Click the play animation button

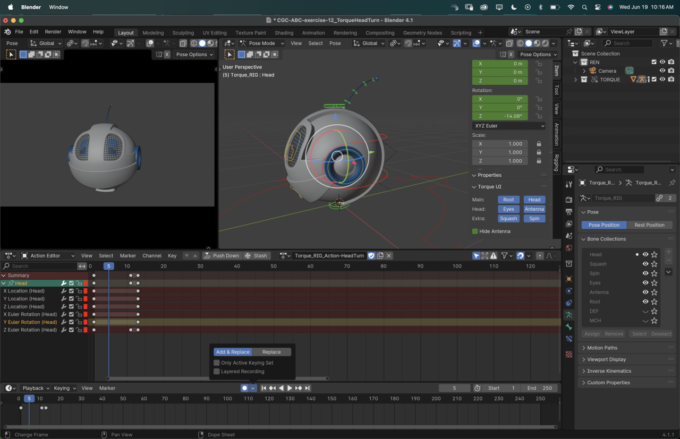(x=290, y=388)
